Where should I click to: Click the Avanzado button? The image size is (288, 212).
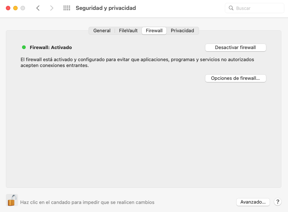(253, 202)
